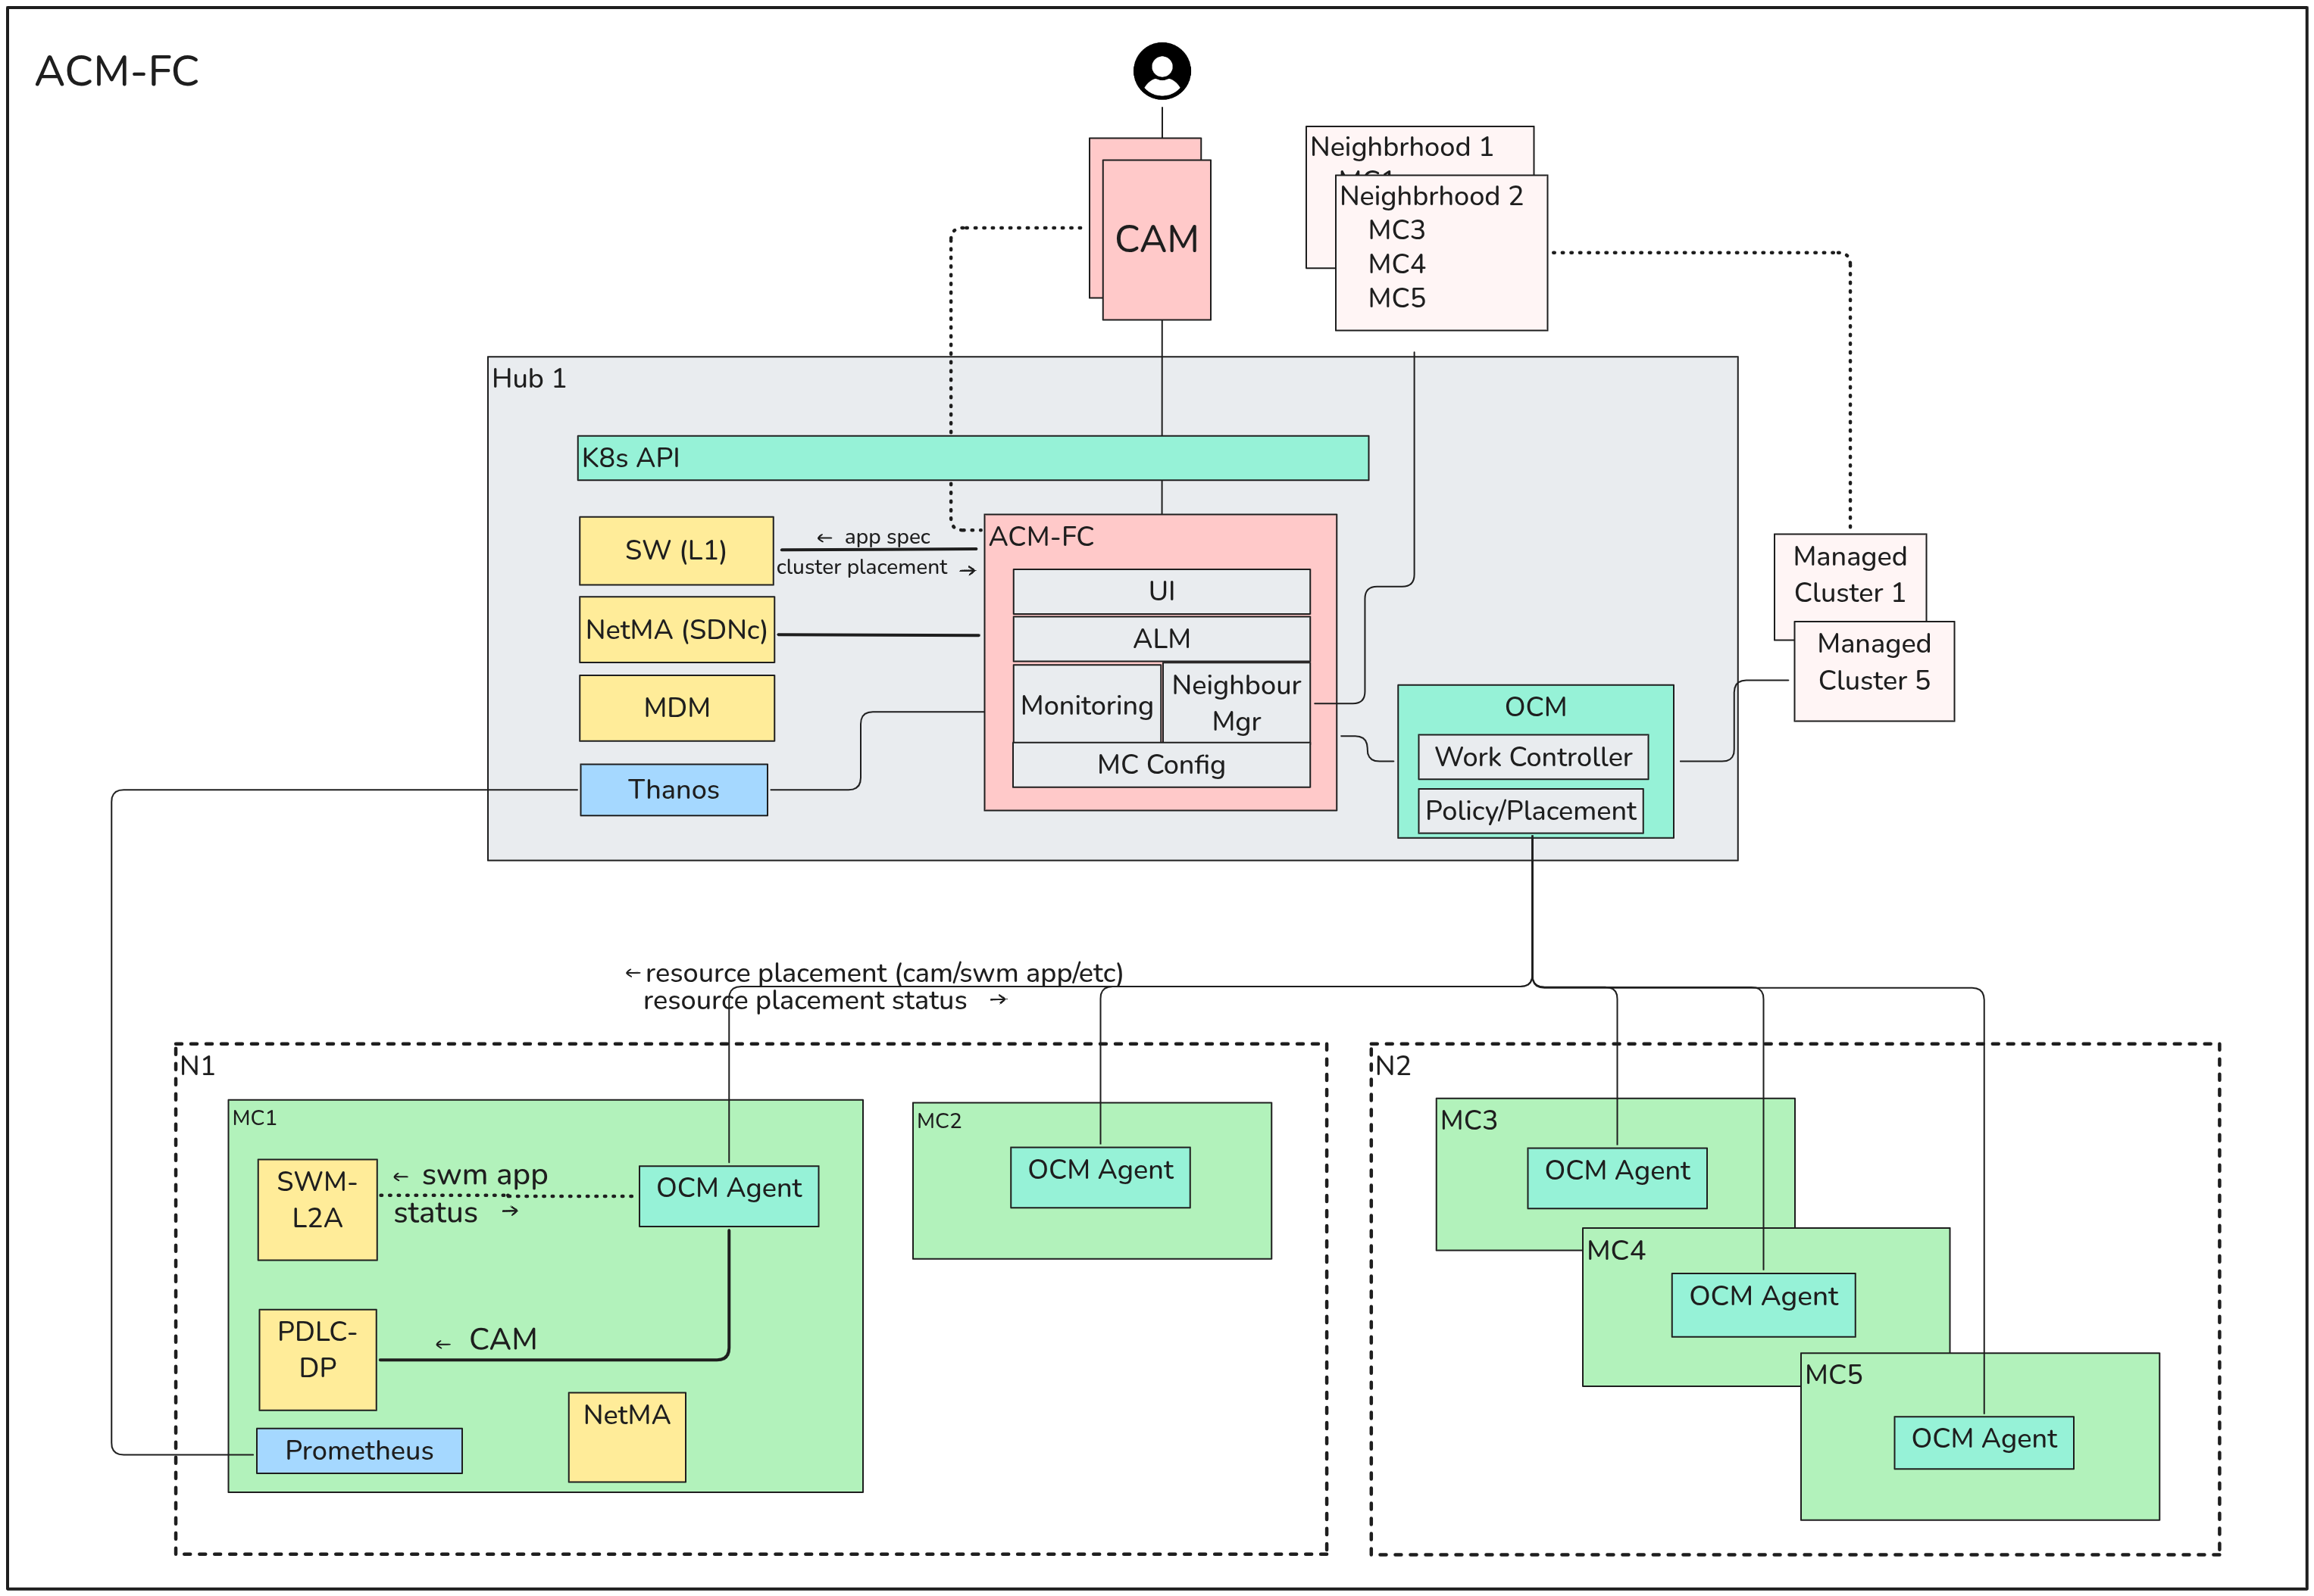Click the user avatar icon at top
This screenshot has height=1596, width=2314.
(x=1161, y=71)
